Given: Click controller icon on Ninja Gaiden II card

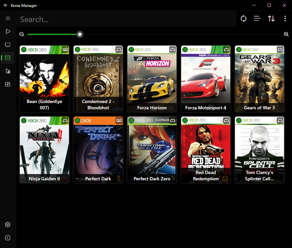Looking at the screenshot, I should (65, 120).
